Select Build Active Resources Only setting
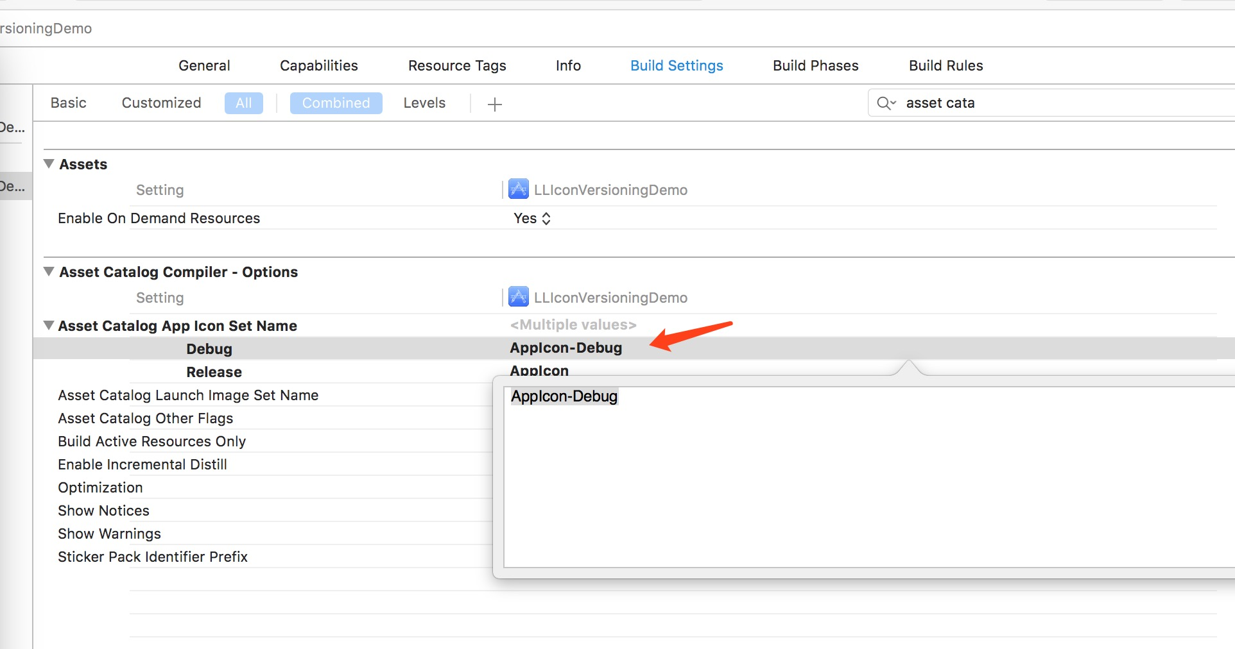Viewport: 1235px width, 649px height. point(152,441)
